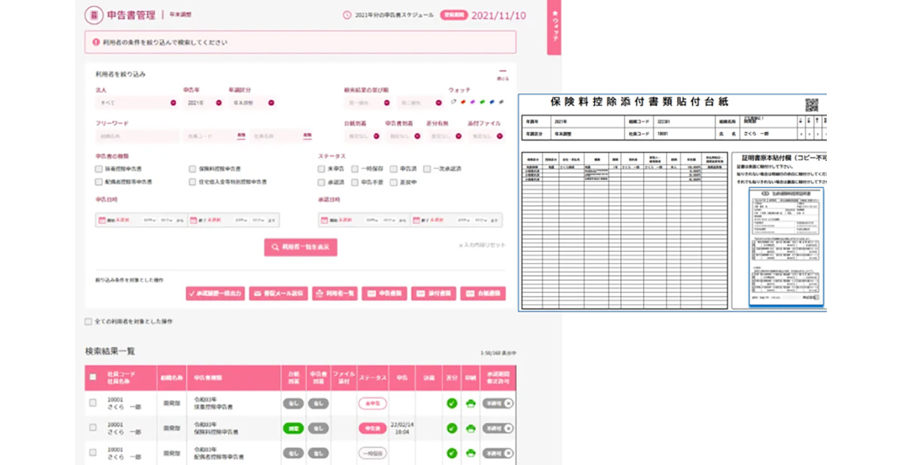The height and width of the screenshot is (465, 902).
Task: Select the gray ウォッチ pin marker
Action: [x=501, y=101]
